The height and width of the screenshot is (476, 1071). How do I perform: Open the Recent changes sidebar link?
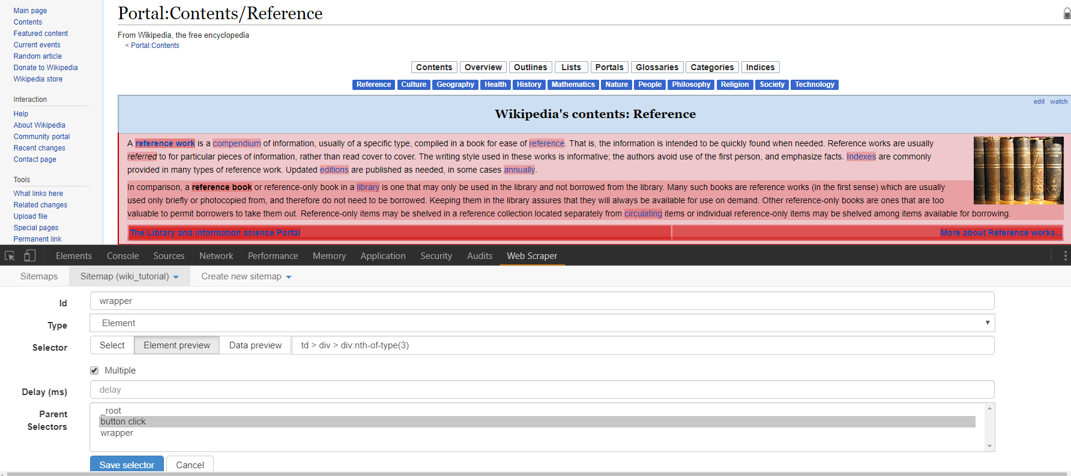[x=40, y=148]
